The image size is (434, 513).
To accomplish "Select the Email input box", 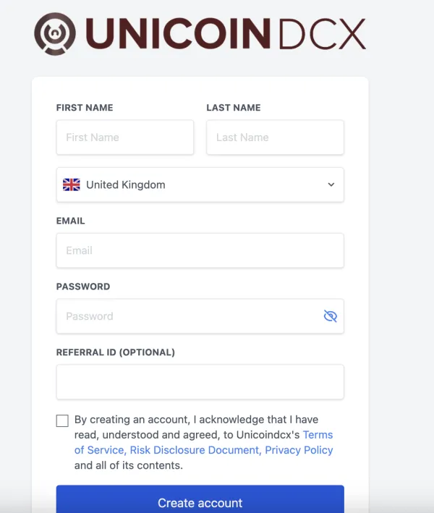I will pyautogui.click(x=200, y=250).
